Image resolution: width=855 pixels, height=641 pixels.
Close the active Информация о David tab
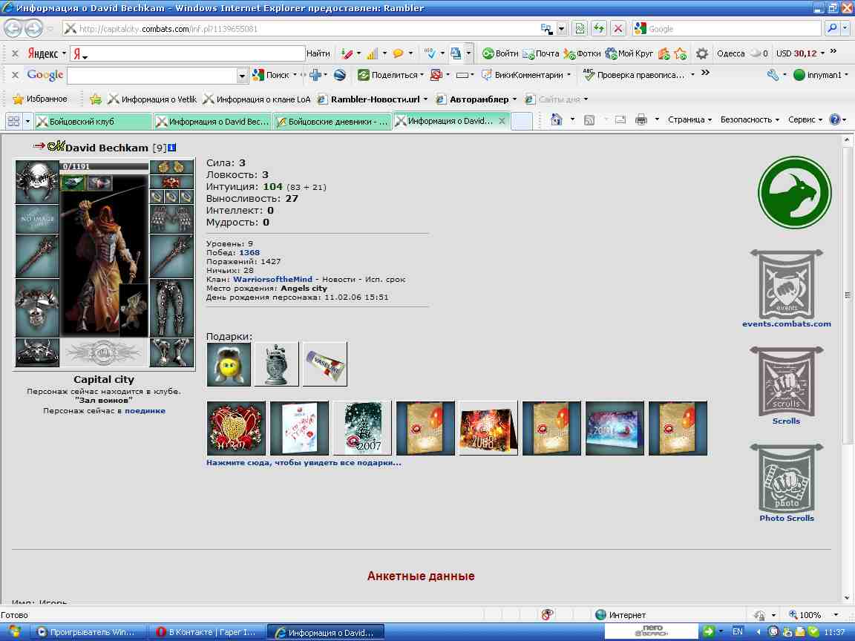coord(502,121)
